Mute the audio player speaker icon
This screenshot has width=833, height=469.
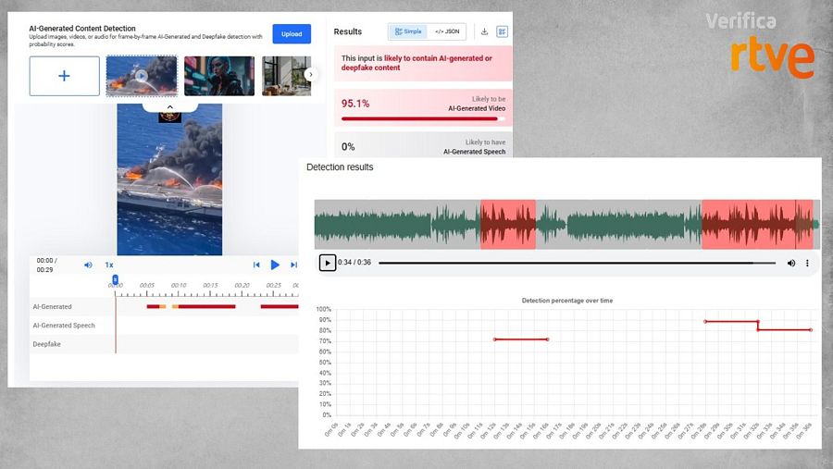point(791,263)
